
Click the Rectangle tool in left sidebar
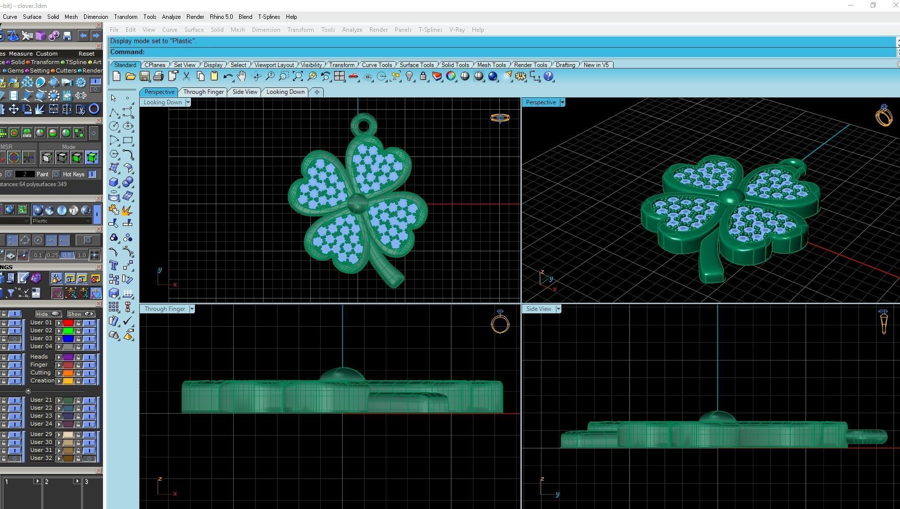pyautogui.click(x=128, y=141)
